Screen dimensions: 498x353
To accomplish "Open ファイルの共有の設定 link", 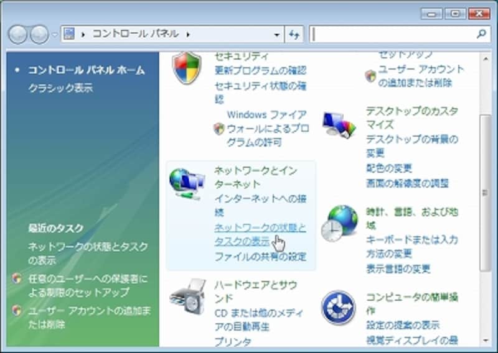I will point(260,256).
